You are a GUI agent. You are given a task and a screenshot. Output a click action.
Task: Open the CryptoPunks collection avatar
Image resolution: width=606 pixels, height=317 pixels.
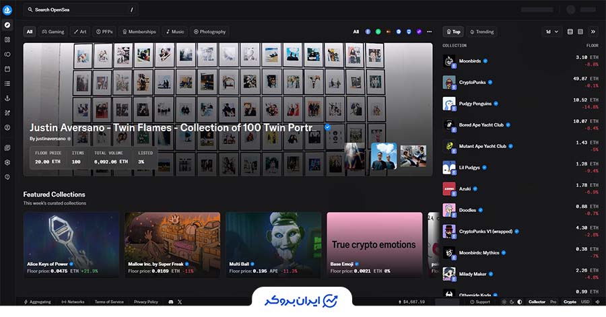pyautogui.click(x=449, y=82)
